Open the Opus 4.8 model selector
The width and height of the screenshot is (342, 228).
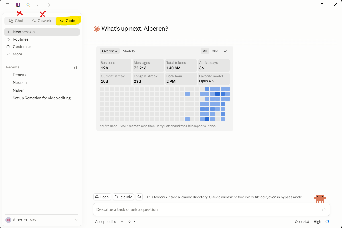(302, 222)
